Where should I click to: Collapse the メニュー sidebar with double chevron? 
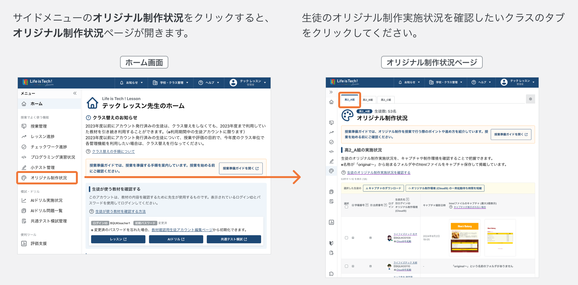[75, 93]
